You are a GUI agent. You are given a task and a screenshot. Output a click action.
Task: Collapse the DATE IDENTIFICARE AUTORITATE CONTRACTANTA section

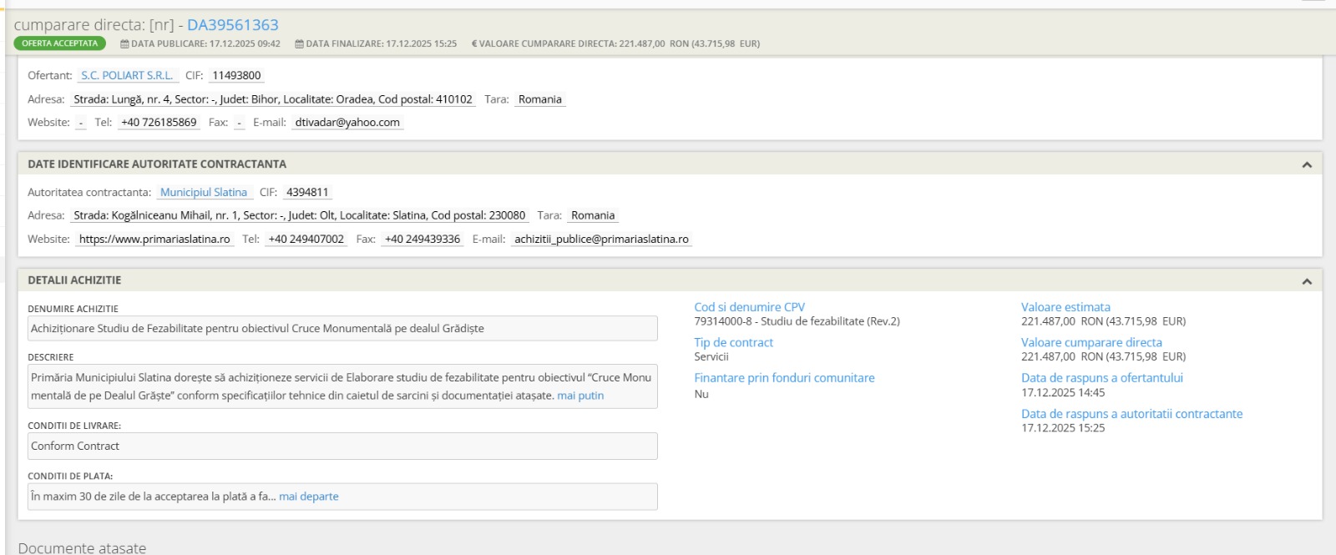coord(1307,165)
